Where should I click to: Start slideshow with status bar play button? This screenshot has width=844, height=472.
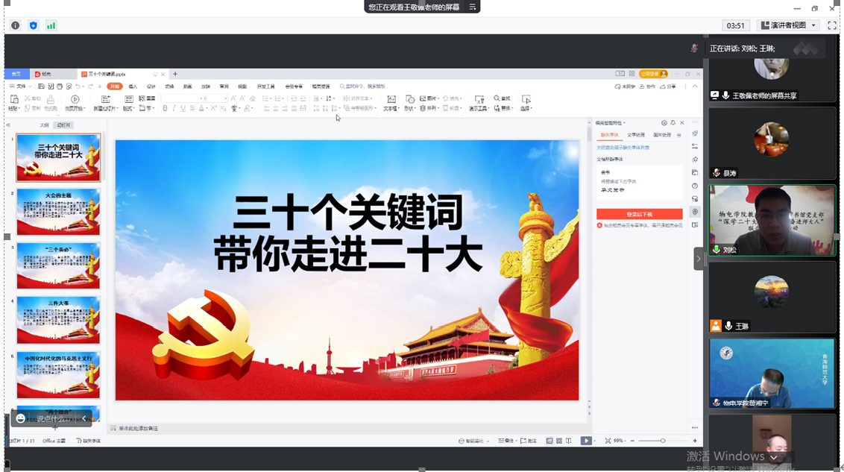(585, 441)
